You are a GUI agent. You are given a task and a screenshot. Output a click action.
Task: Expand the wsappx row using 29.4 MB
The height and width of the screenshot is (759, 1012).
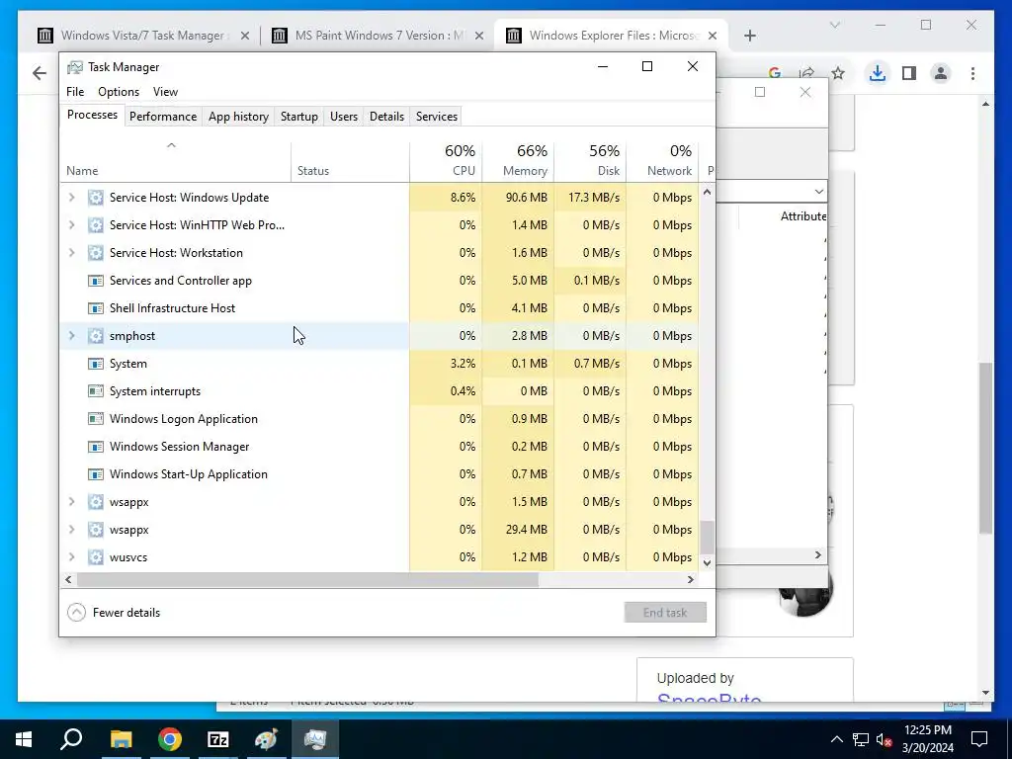point(71,530)
